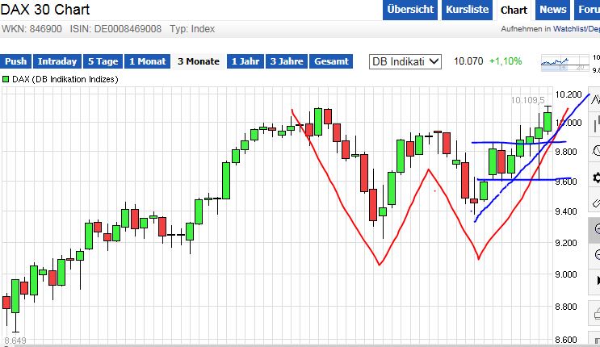Screen dimensions: 600x347
Task: Click the DAX (DB Indikation Indizes) legend label
Action: (x=65, y=79)
